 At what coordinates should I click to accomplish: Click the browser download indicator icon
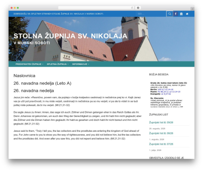[138, 8]
